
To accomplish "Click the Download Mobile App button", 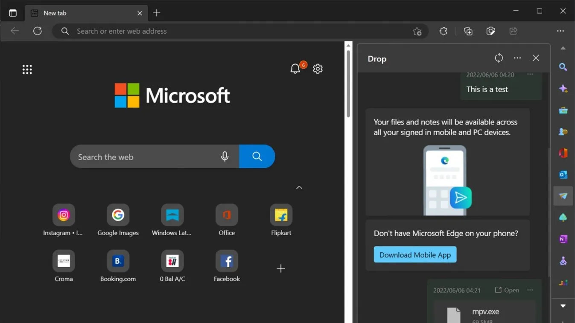I will coord(415,255).
